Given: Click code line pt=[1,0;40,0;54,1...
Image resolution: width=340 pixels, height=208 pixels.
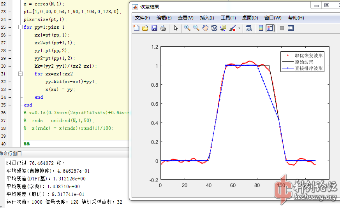Looking at the screenshot, I should pos(72,12).
